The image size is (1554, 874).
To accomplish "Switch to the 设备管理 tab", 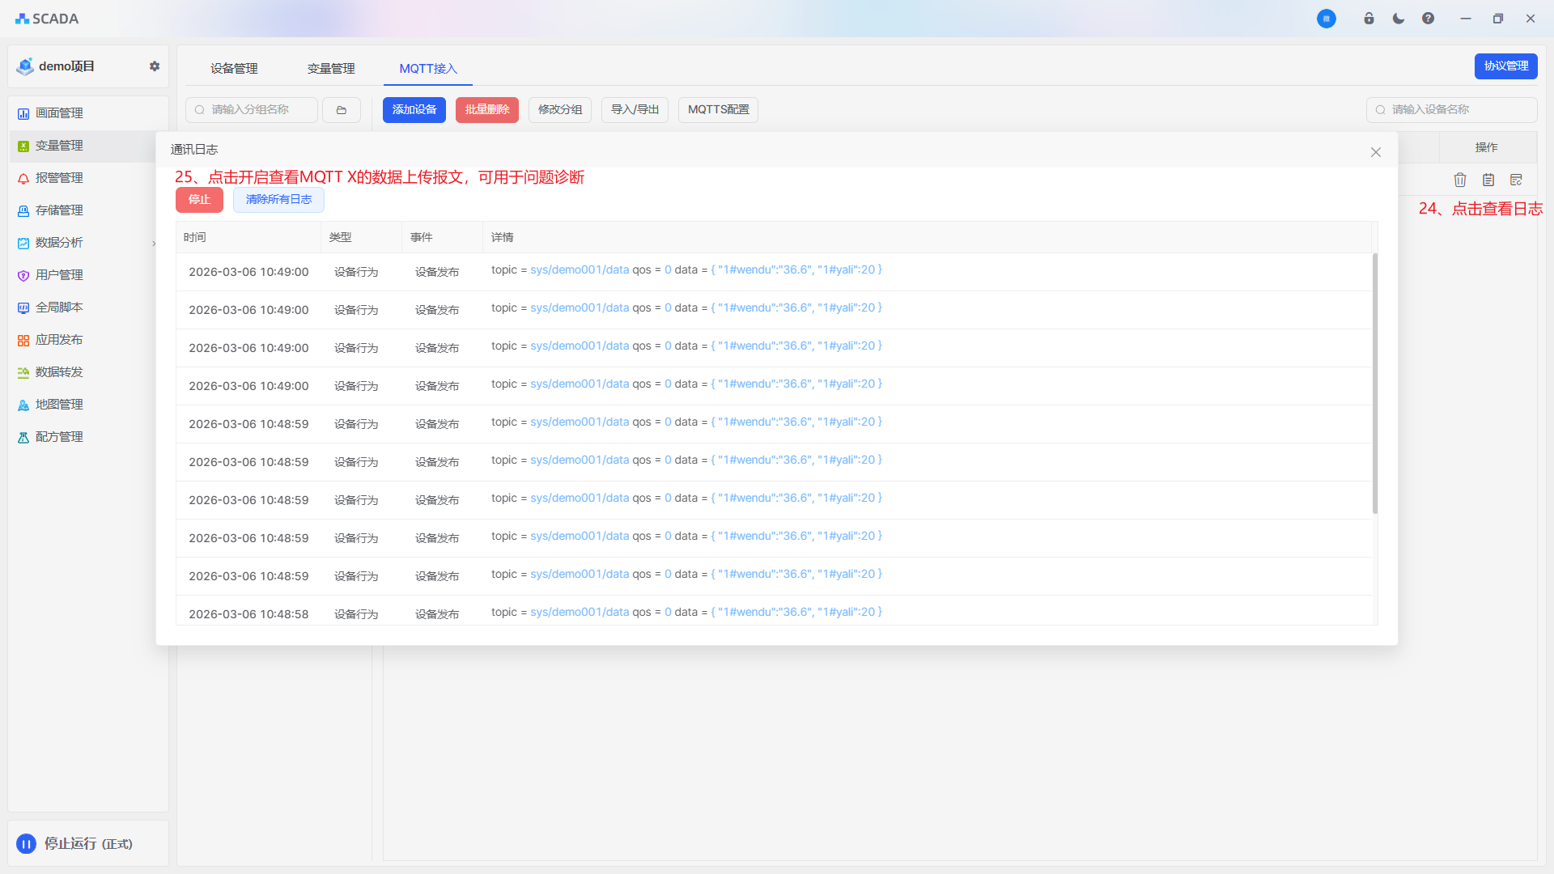I will 234,69.
